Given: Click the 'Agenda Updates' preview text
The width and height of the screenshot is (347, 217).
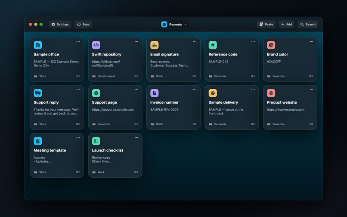Looking at the screenshot, I should pyautogui.click(x=42, y=159).
